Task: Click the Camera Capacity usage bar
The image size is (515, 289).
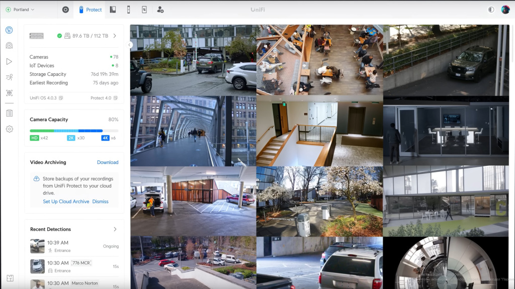Action: tap(74, 131)
